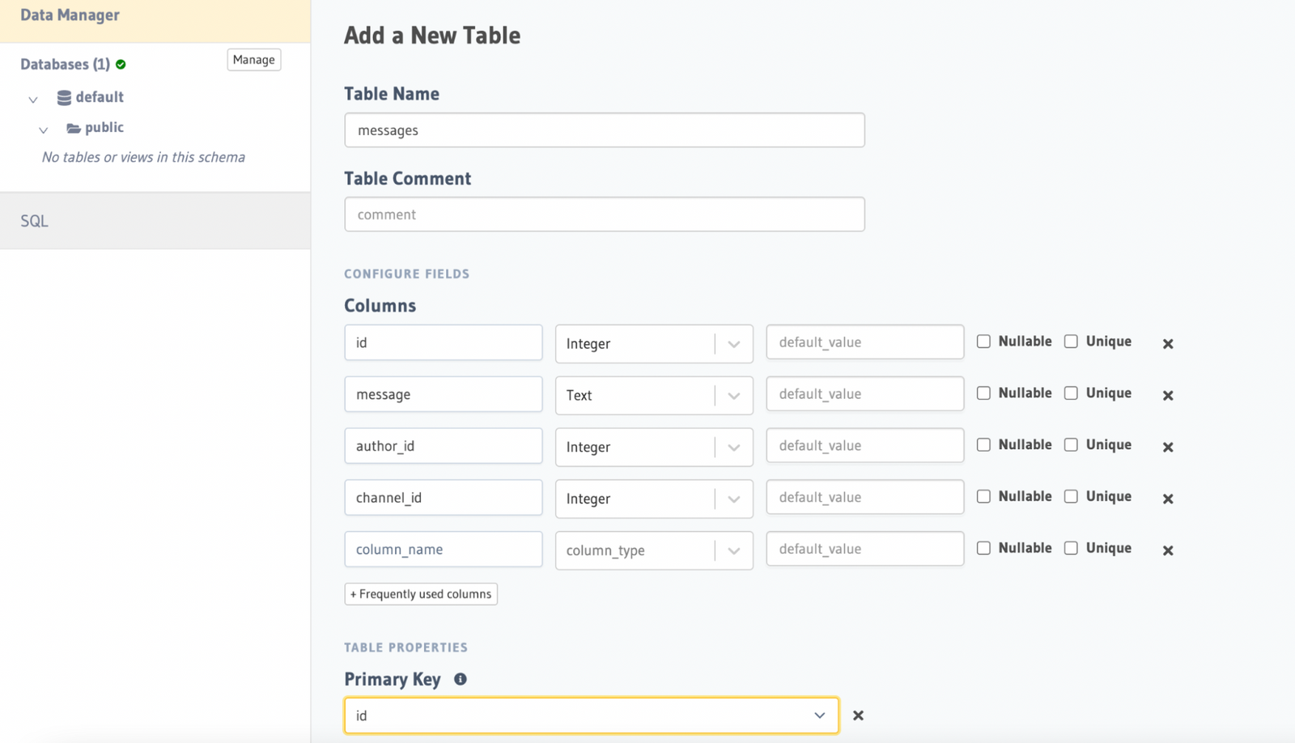Screen dimensions: 1295x743
Task: Click the Manage button
Action: pyautogui.click(x=253, y=59)
